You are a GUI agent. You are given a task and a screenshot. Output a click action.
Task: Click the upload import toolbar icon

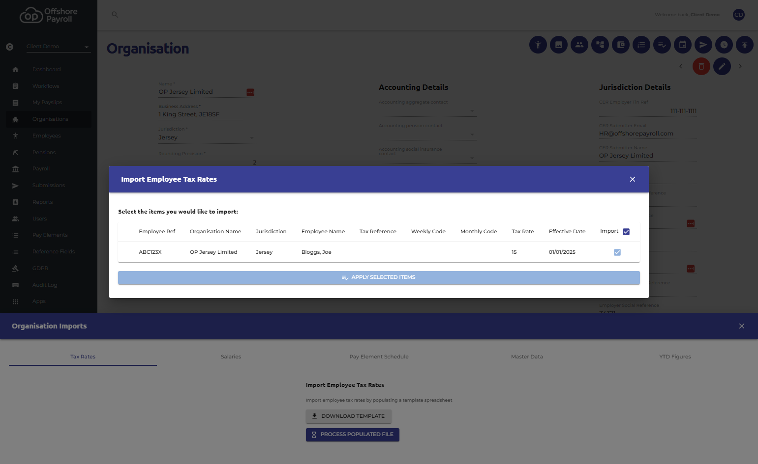(745, 45)
